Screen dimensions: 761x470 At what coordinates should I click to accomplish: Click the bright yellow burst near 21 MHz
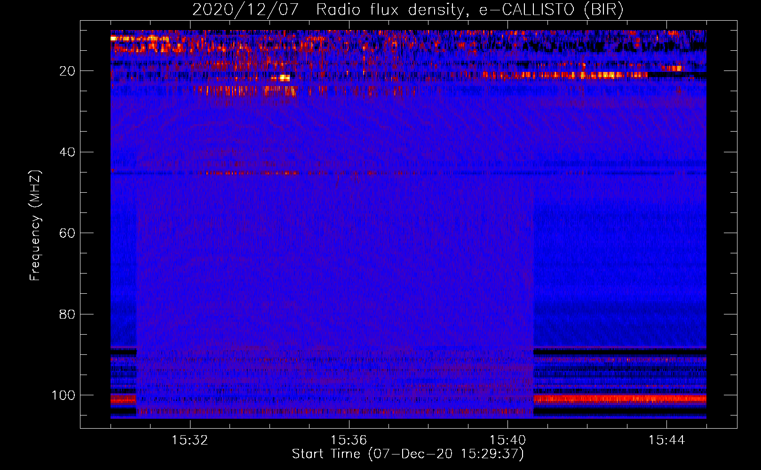[284, 78]
